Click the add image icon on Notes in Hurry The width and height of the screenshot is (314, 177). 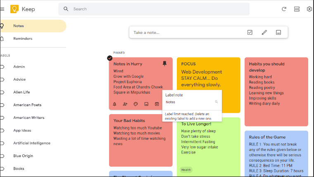pyautogui.click(x=146, y=104)
